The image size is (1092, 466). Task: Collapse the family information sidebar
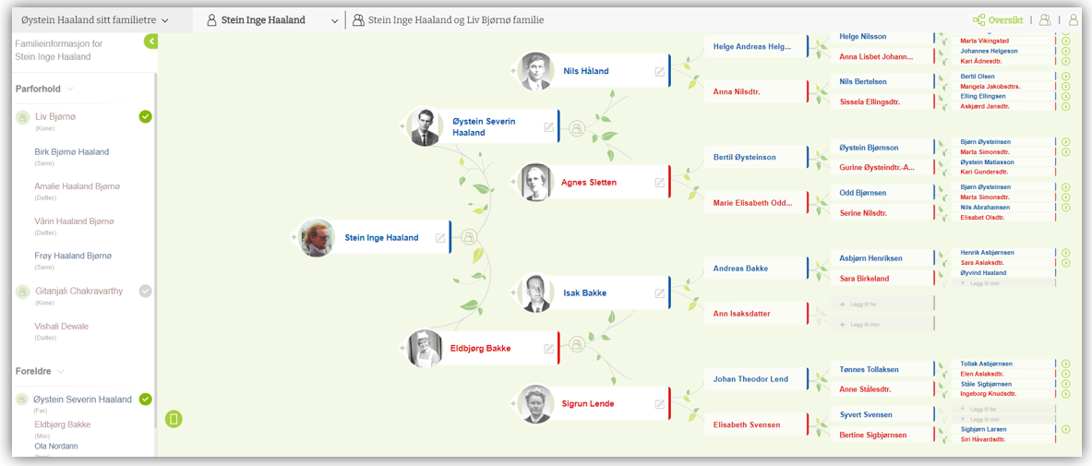coord(151,42)
